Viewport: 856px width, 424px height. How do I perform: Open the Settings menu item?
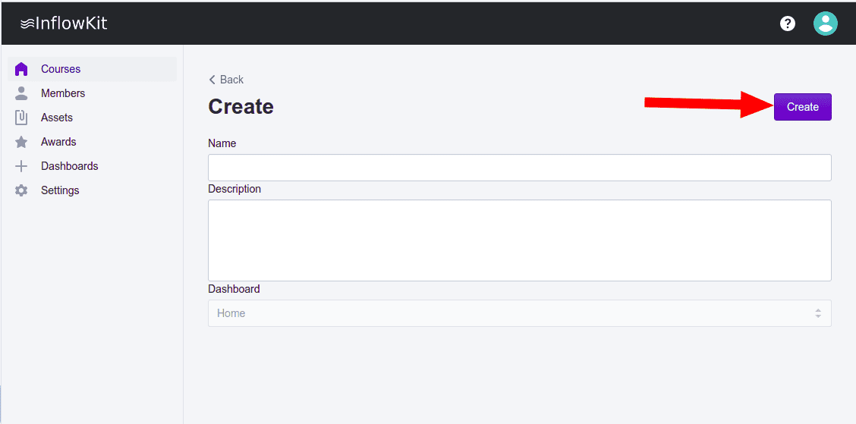(x=60, y=190)
